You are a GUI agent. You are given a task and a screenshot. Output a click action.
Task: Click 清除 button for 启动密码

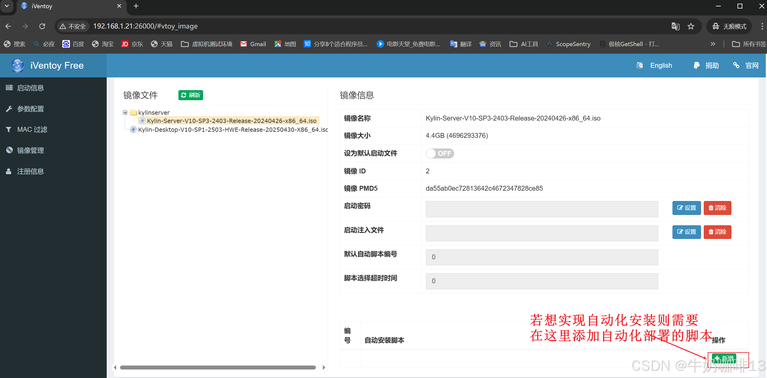[x=717, y=208]
